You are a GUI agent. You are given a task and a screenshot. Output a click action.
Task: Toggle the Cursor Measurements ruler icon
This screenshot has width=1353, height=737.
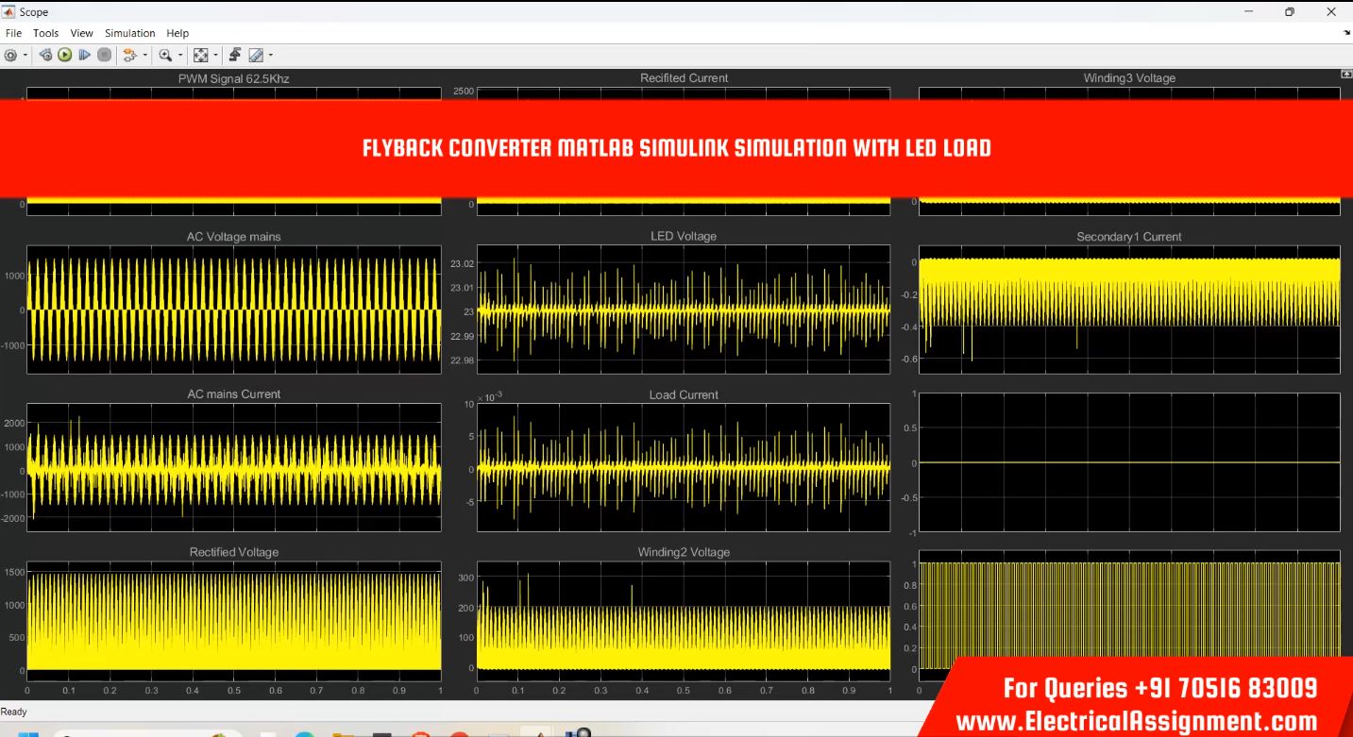(255, 56)
